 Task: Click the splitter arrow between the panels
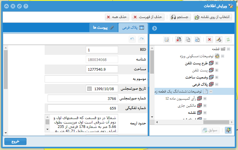pos(148,80)
